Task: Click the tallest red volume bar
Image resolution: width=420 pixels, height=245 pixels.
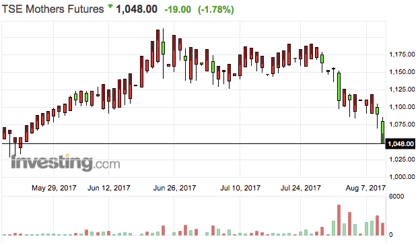Action: [x=339, y=220]
